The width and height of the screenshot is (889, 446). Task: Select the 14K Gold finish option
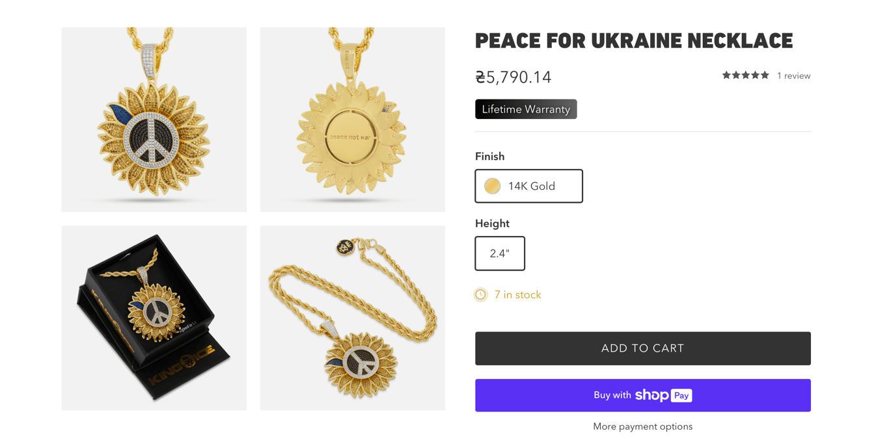(528, 186)
